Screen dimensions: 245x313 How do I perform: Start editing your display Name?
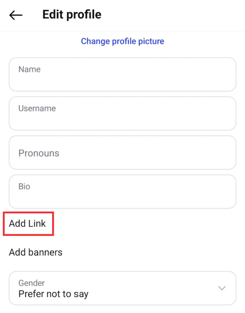click(x=122, y=74)
